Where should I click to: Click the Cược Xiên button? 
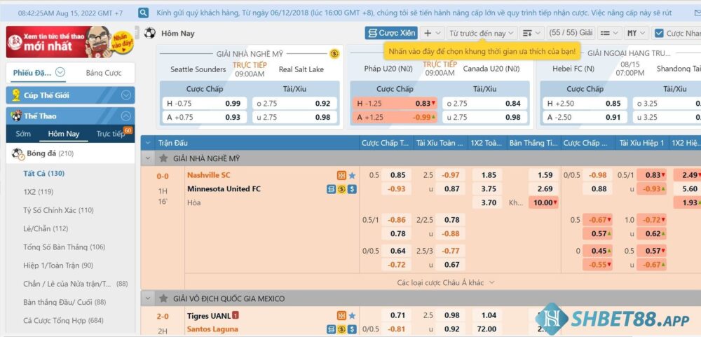point(391,33)
